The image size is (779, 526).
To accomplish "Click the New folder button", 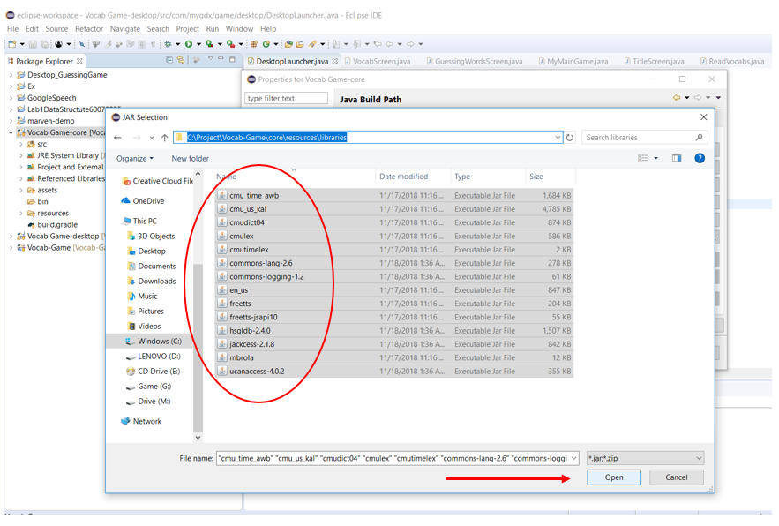I will point(191,159).
